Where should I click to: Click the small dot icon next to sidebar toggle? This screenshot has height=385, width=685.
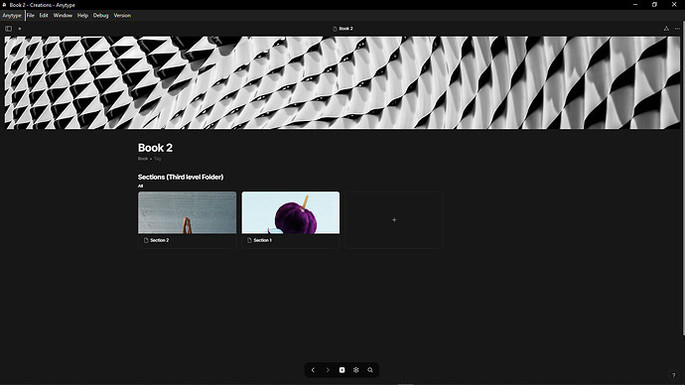20,29
